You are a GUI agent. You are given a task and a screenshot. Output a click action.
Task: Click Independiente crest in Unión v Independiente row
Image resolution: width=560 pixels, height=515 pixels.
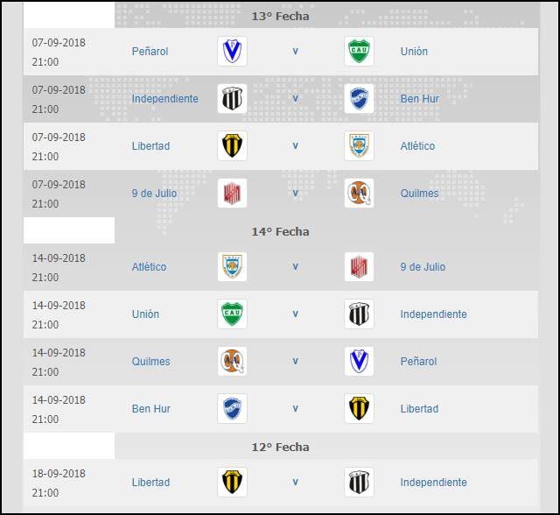point(359,314)
